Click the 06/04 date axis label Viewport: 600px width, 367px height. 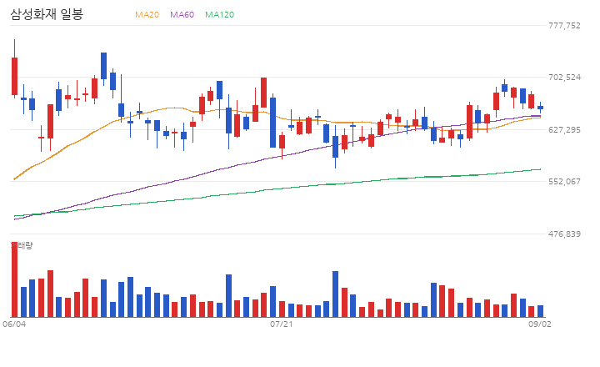click(14, 324)
